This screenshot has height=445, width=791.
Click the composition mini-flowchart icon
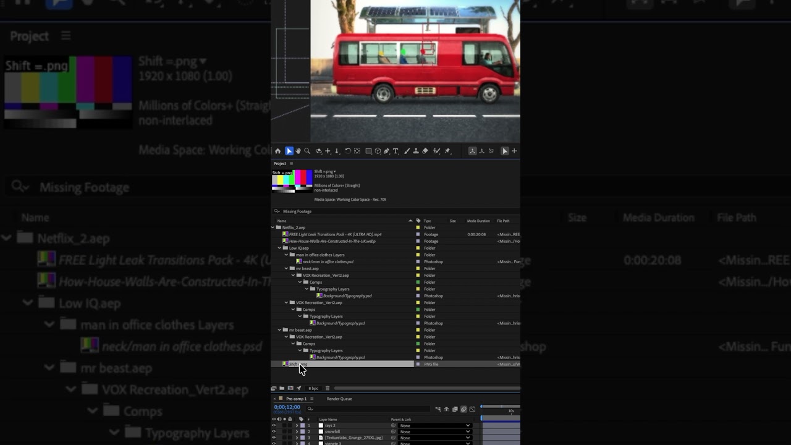click(x=438, y=409)
